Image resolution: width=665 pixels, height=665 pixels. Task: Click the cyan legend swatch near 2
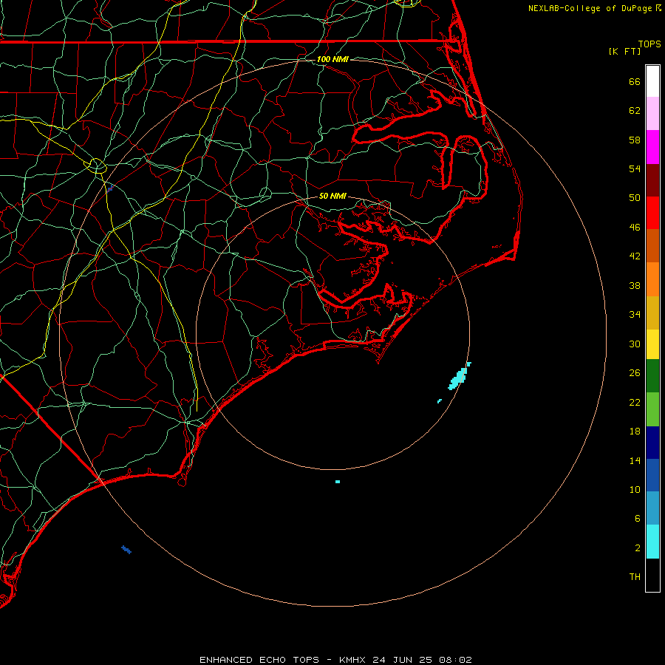tap(652, 542)
